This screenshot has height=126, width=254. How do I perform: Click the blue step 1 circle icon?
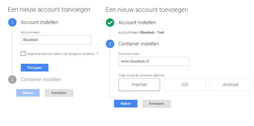coord(12,23)
